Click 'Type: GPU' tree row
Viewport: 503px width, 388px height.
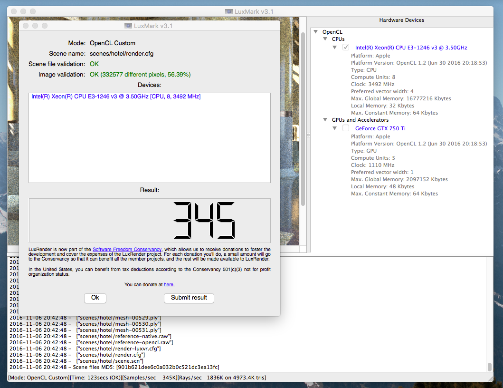tap(364, 151)
